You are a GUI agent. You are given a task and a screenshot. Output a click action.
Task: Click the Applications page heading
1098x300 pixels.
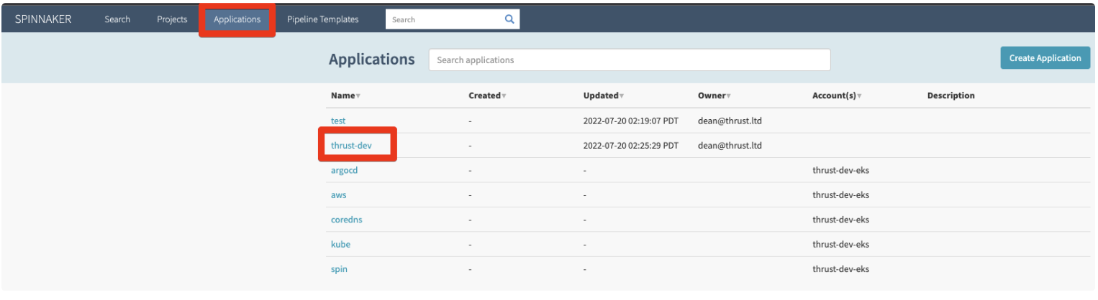(372, 60)
